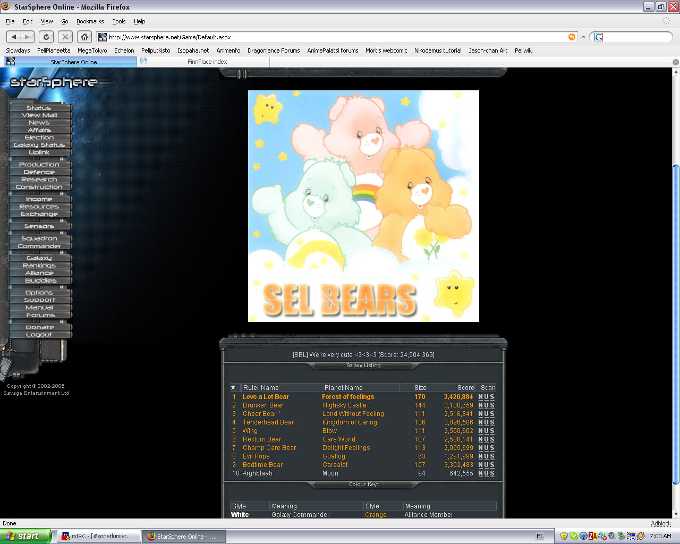Click U scan for Evil Pope
This screenshot has width=680, height=544.
[486, 456]
